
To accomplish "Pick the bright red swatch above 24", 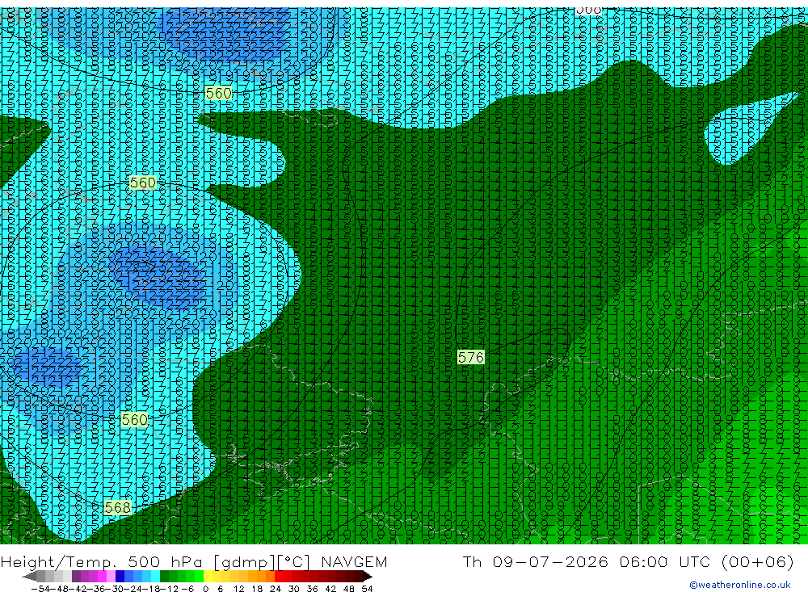I will [x=278, y=576].
